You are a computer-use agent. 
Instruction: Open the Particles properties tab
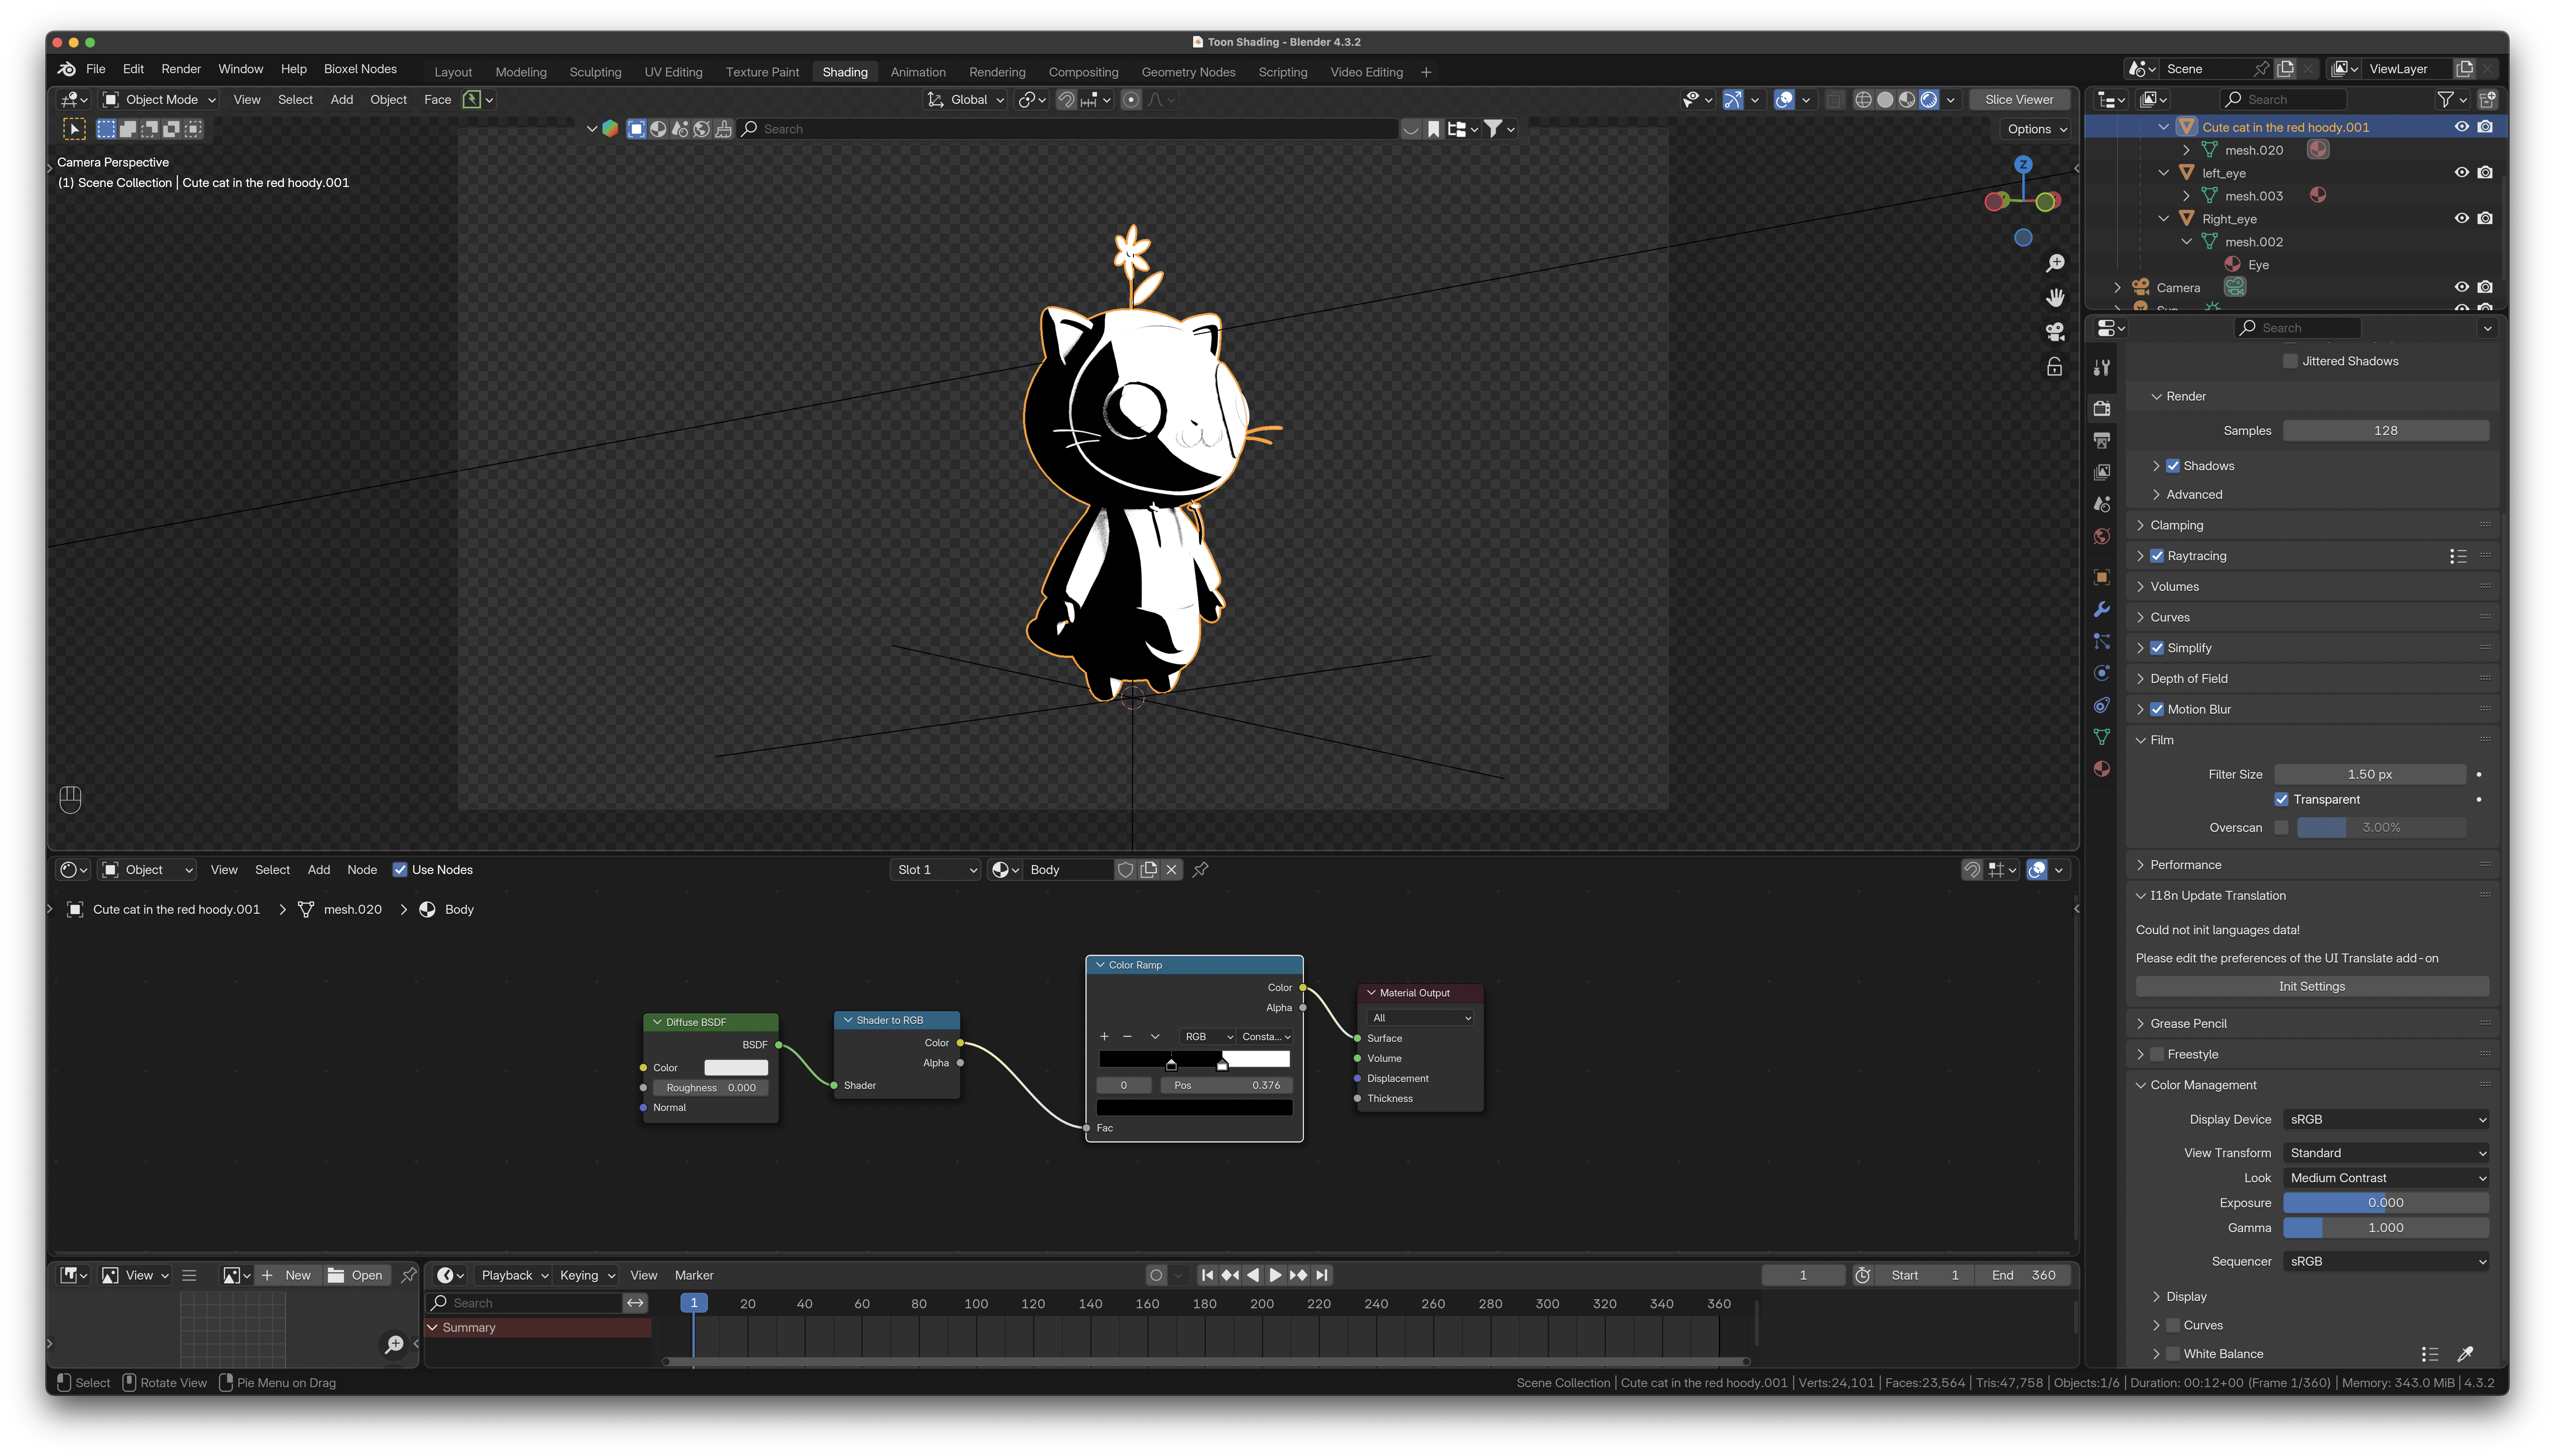pyautogui.click(x=2102, y=641)
